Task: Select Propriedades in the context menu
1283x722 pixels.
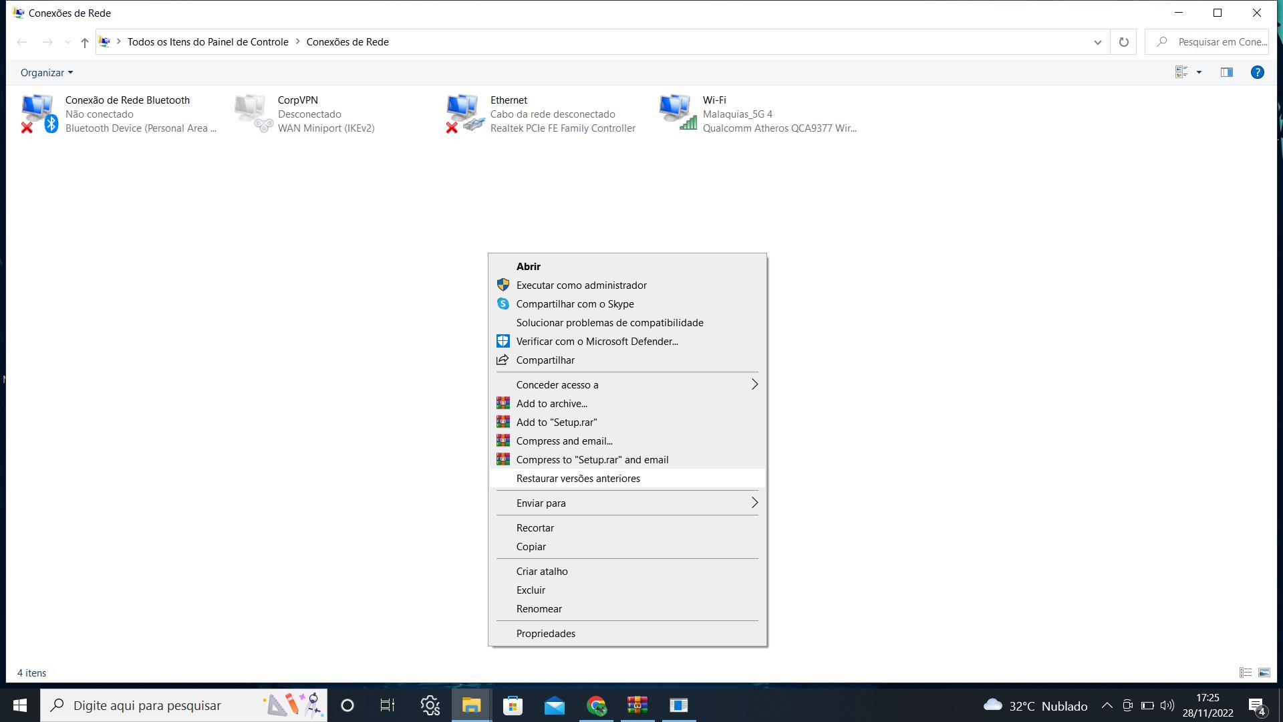Action: click(545, 633)
